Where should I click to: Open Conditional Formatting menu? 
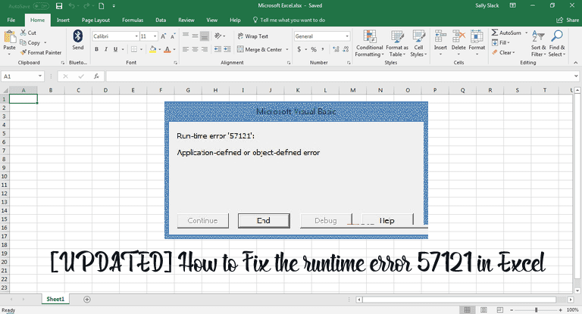pyautogui.click(x=369, y=44)
